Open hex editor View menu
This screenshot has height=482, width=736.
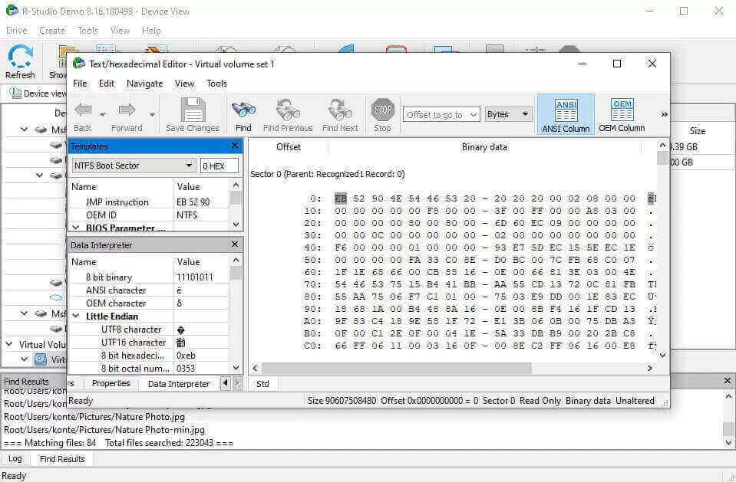(x=184, y=84)
